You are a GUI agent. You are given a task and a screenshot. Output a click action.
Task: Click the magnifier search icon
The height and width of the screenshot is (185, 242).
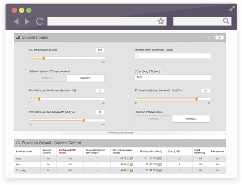coord(226,21)
